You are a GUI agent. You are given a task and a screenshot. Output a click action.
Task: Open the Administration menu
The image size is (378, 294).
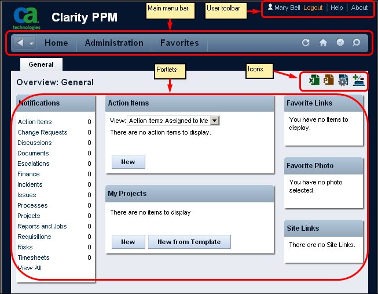coord(114,43)
